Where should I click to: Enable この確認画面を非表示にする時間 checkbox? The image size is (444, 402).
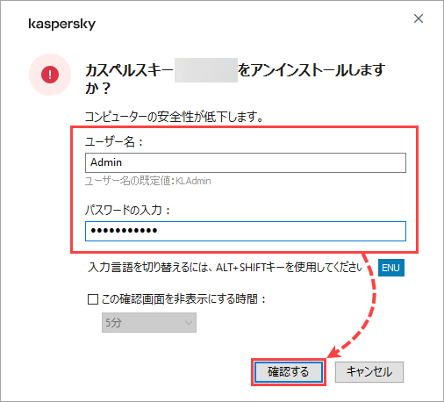pos(93,299)
